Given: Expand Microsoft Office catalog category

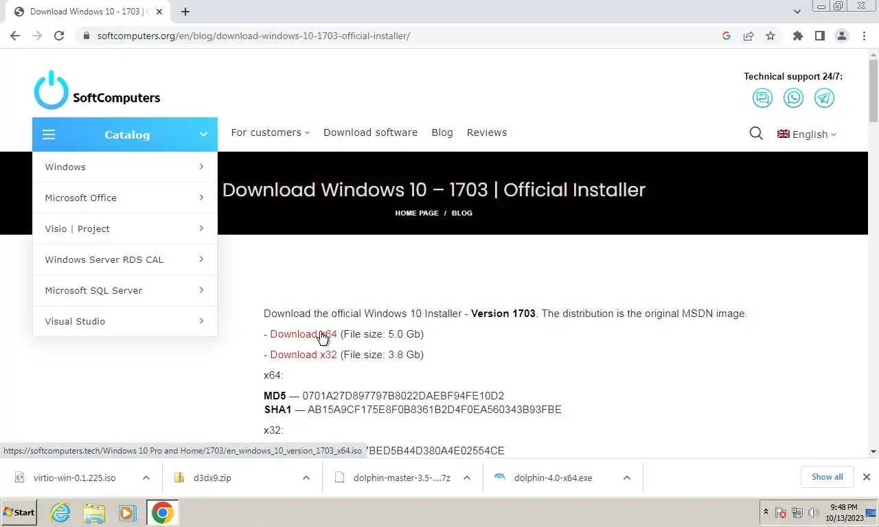Looking at the screenshot, I should [125, 198].
